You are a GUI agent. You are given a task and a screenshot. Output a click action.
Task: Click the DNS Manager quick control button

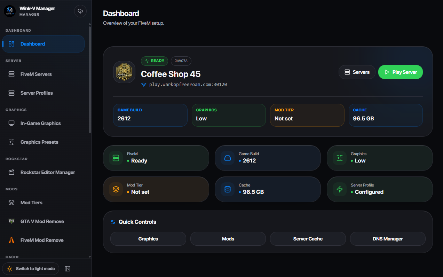[388, 239]
